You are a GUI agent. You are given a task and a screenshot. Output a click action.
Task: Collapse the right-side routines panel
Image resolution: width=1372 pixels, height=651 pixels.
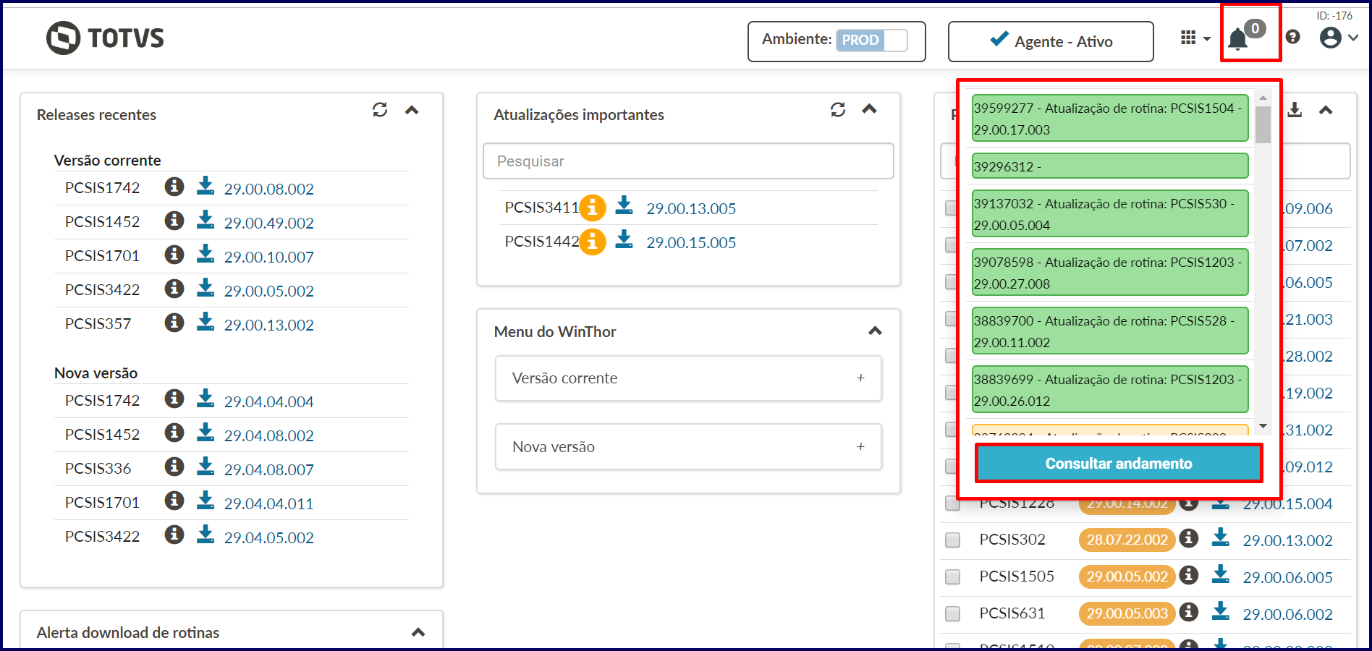coord(1326,110)
